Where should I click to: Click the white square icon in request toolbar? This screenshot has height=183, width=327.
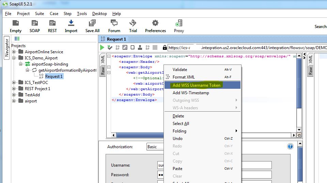(x=133, y=47)
